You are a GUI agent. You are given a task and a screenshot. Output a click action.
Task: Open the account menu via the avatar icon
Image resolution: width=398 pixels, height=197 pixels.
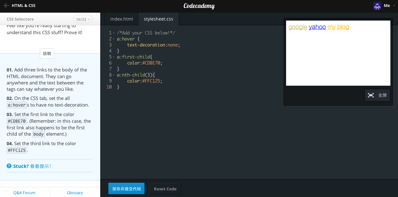coord(377,5)
